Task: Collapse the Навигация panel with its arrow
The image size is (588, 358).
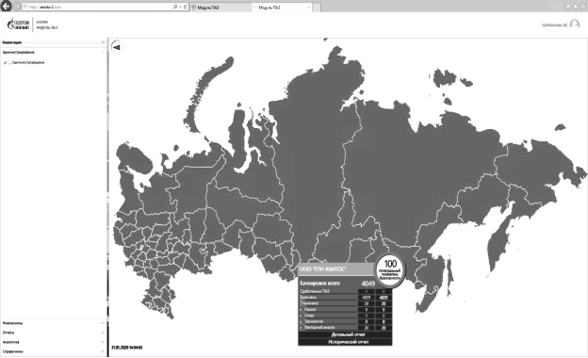Action: click(103, 42)
